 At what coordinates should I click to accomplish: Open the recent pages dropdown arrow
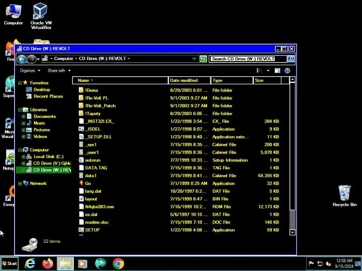38,59
